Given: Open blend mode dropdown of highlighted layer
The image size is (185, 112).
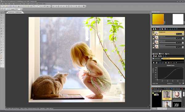Looking at the screenshot, I should tap(183, 34).
